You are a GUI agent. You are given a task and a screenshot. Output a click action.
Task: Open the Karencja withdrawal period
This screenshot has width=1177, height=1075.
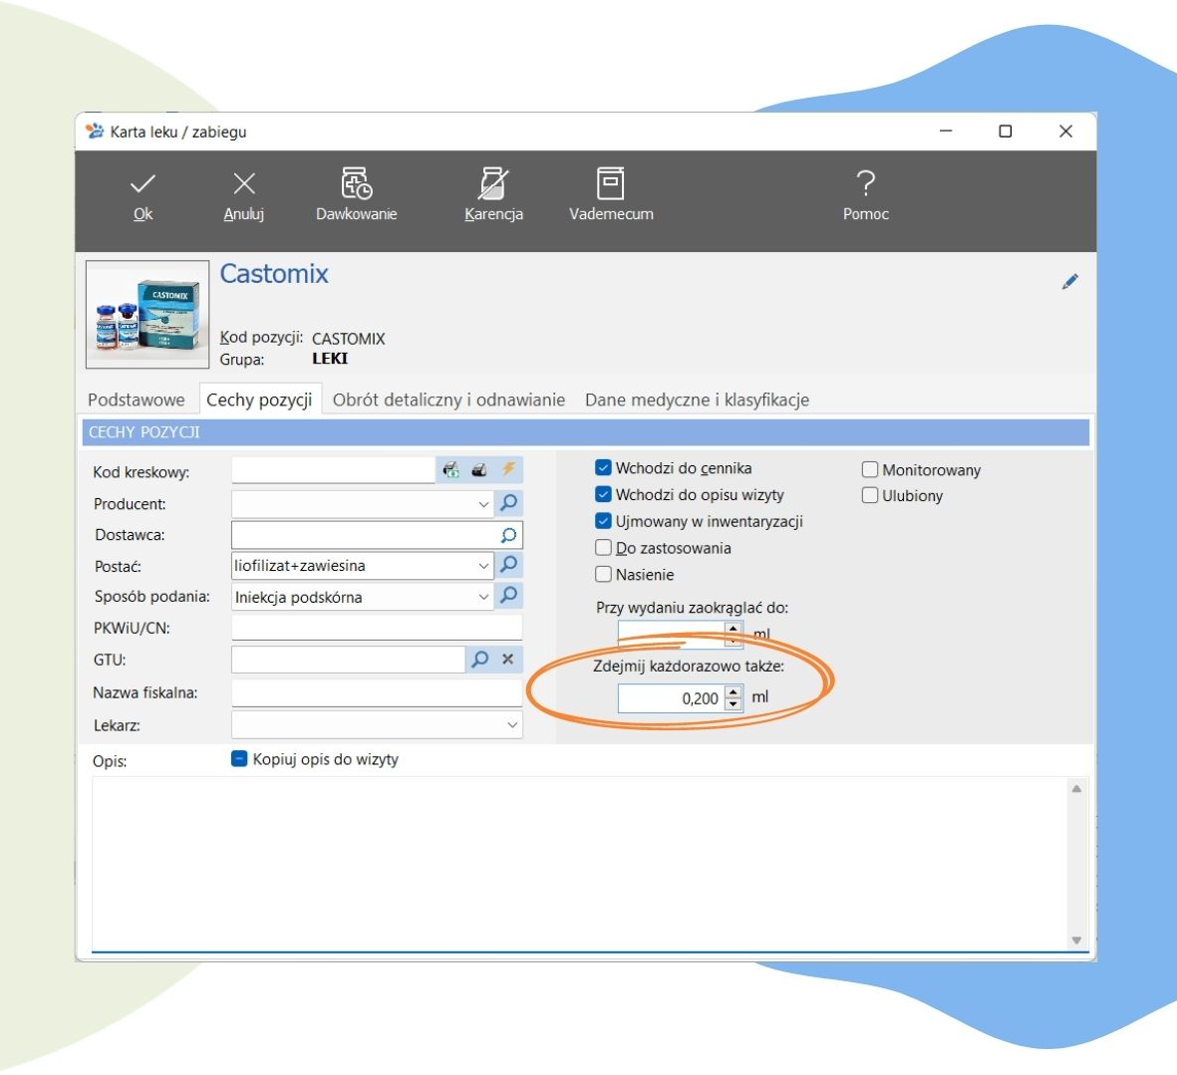pyautogui.click(x=493, y=196)
